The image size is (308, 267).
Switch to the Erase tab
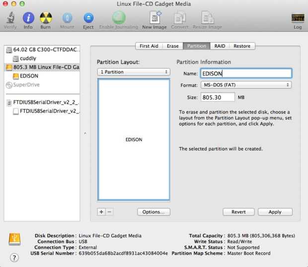pyautogui.click(x=173, y=46)
